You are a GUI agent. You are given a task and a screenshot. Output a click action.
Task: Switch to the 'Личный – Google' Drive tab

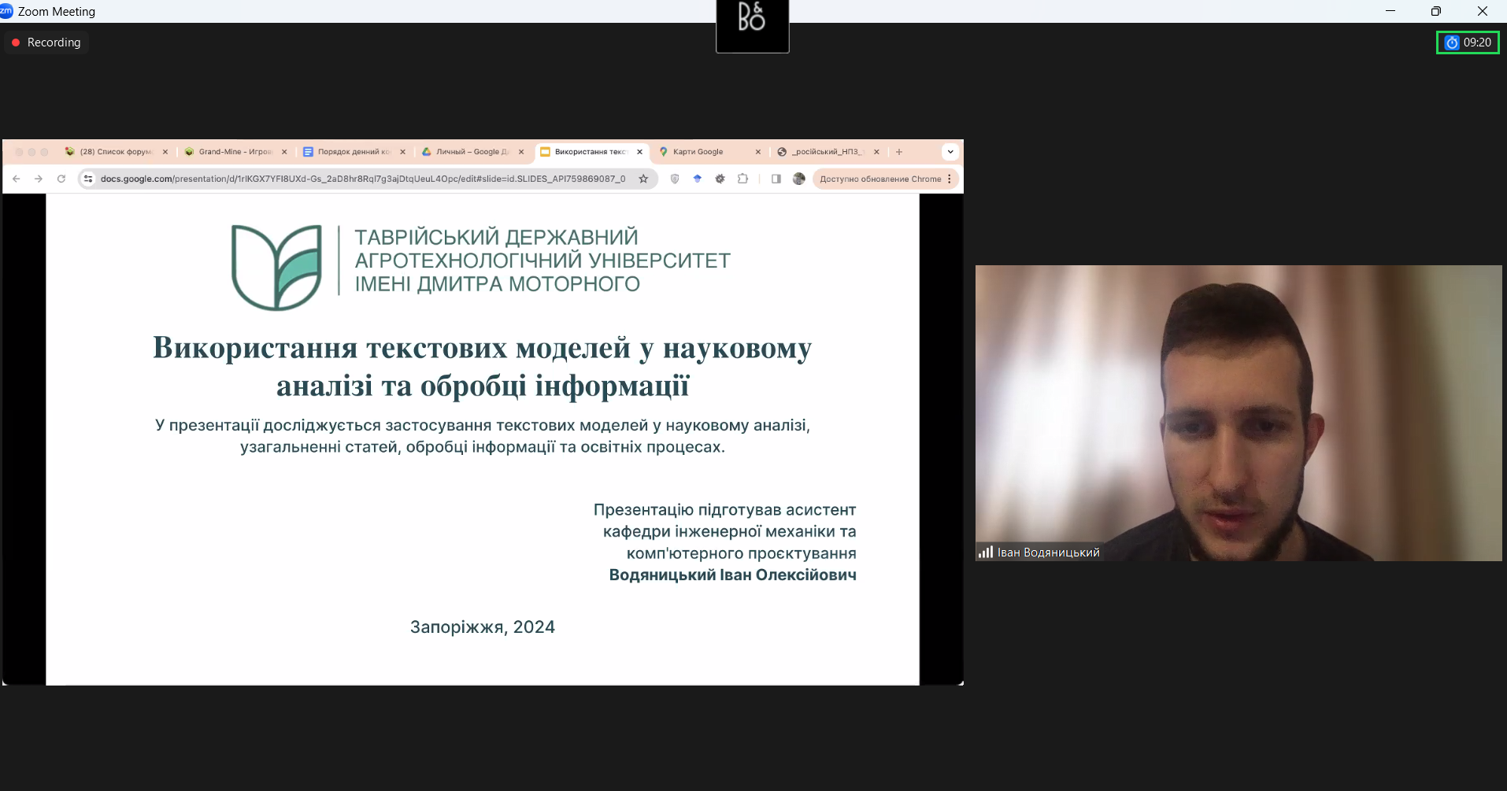coord(472,152)
